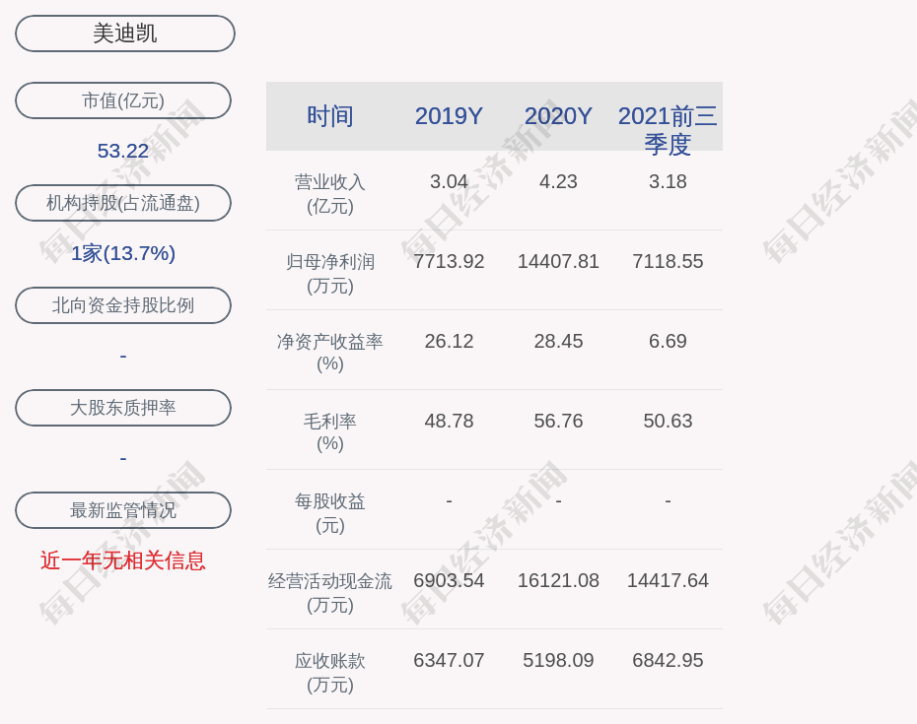Select the 应收账款 value 6842.95

(668, 661)
